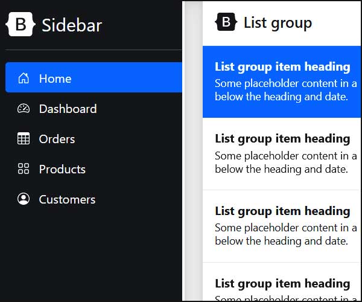Click the List group header title

coord(278,23)
